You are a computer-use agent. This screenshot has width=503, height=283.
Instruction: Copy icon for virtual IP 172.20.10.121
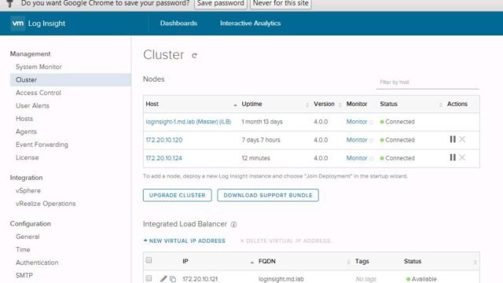pos(173,279)
